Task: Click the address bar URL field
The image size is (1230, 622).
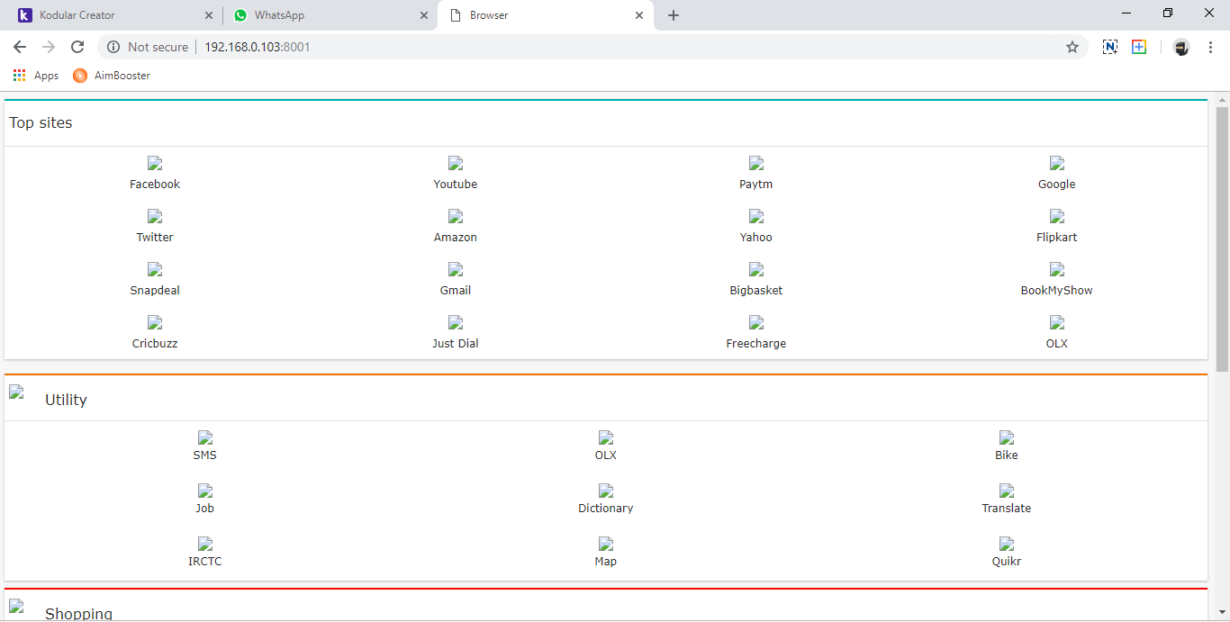Action: 594,47
